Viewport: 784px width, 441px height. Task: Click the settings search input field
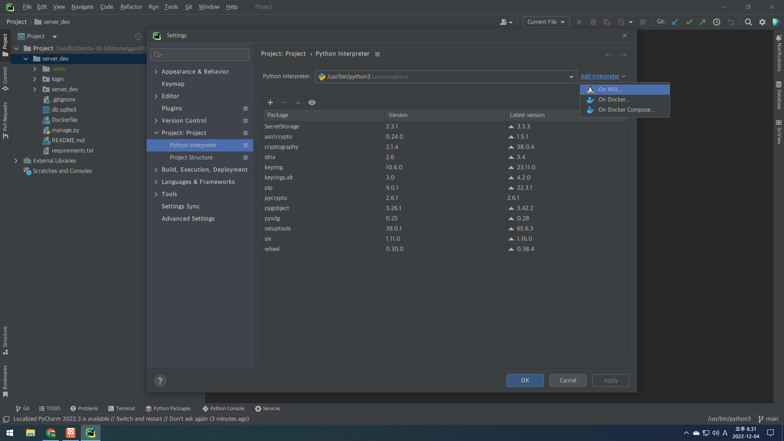point(200,55)
